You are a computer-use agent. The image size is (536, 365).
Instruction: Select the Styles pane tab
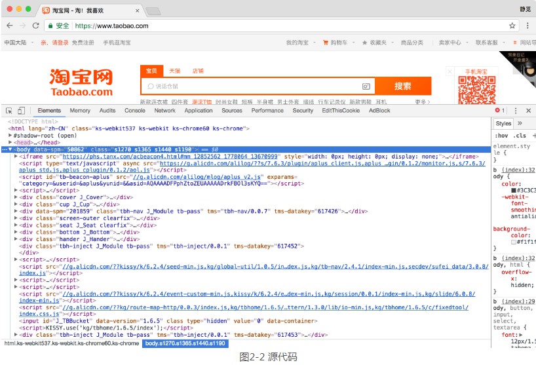point(503,123)
